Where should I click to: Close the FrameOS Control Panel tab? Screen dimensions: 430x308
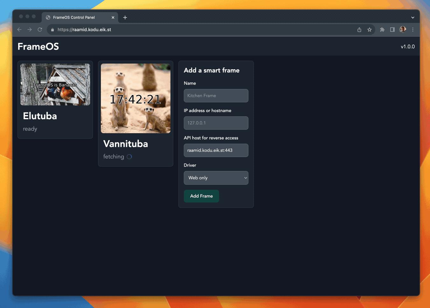(113, 17)
